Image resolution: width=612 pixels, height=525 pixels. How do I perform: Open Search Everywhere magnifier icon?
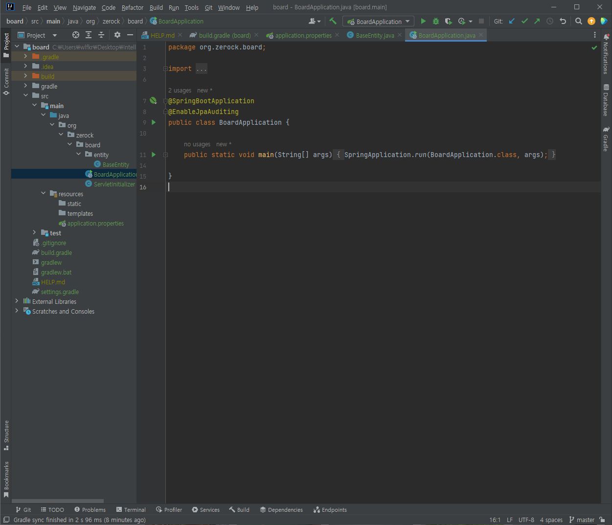click(x=579, y=21)
